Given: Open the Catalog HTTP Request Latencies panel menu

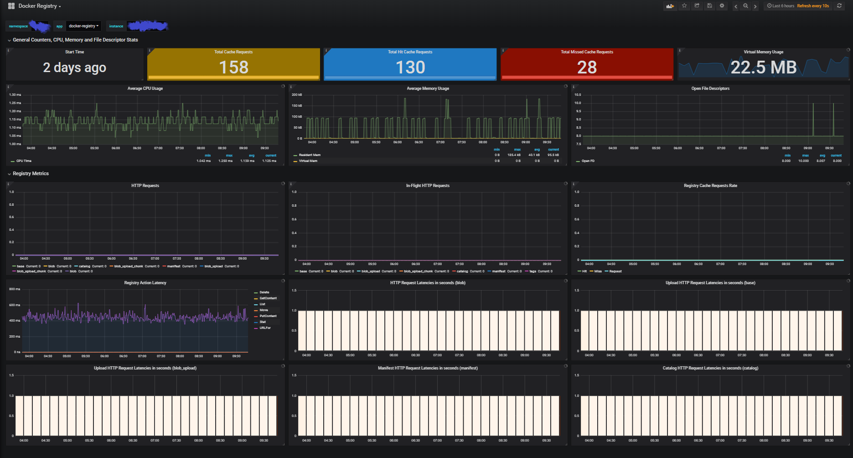Looking at the screenshot, I should 710,368.
